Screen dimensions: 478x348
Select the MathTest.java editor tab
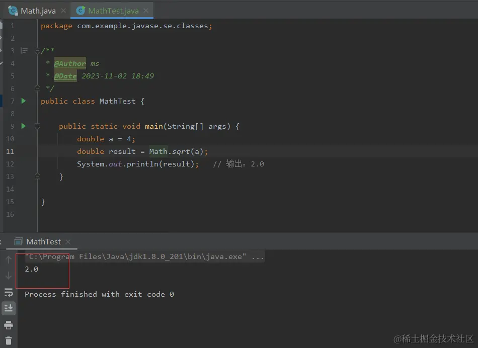tap(112, 11)
